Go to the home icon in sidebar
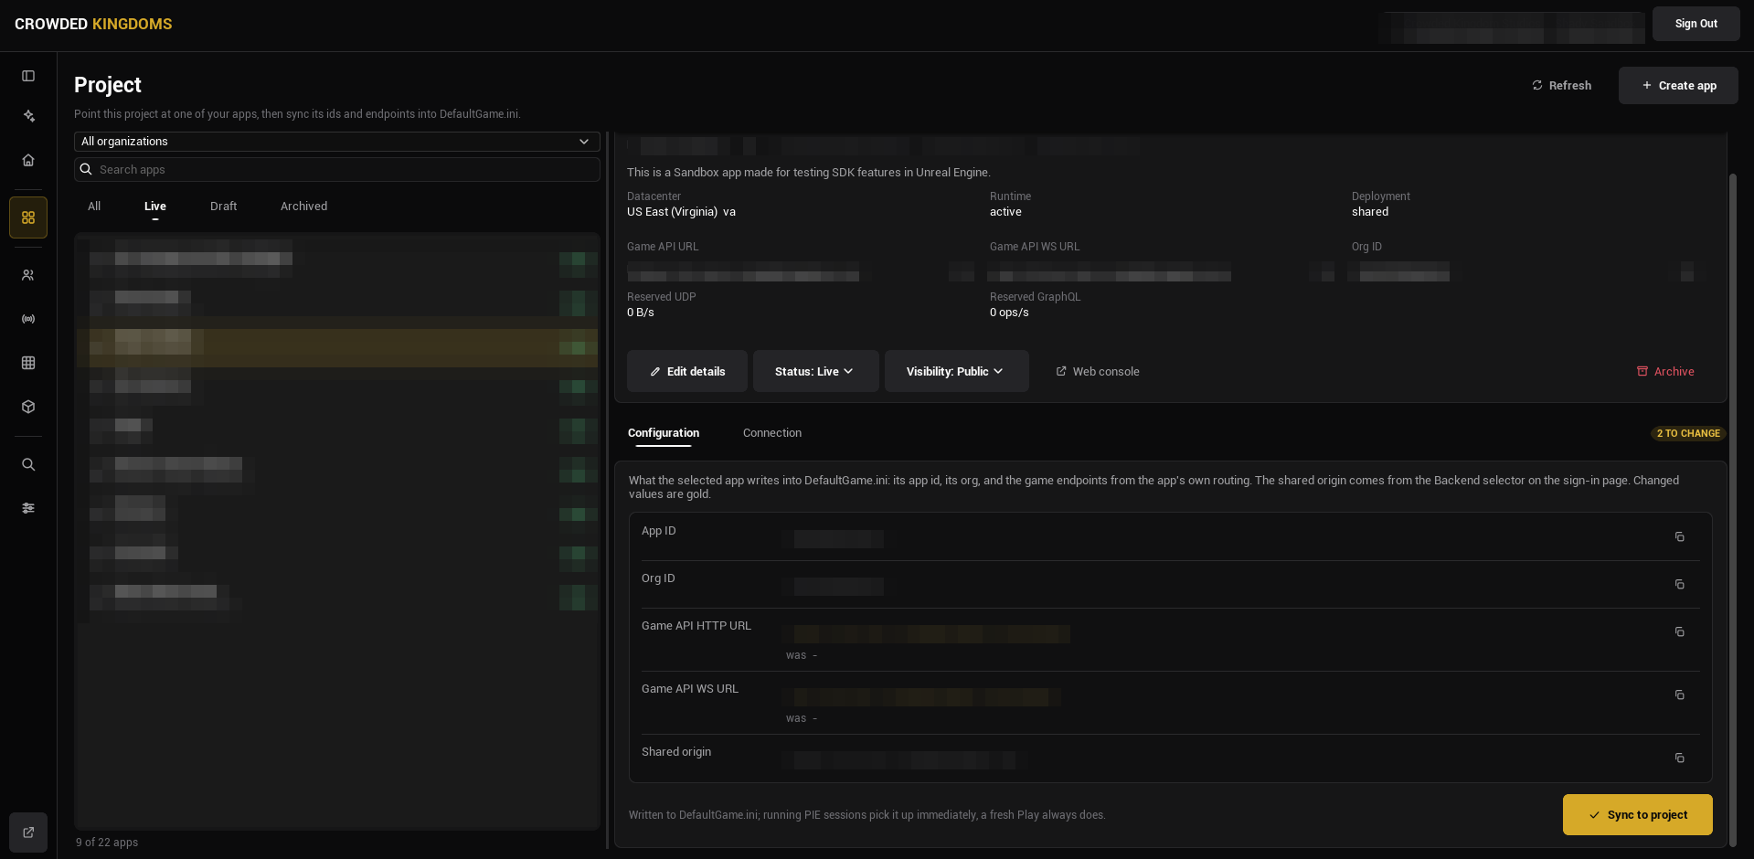Screen dimensions: 1754x859 pos(28,160)
